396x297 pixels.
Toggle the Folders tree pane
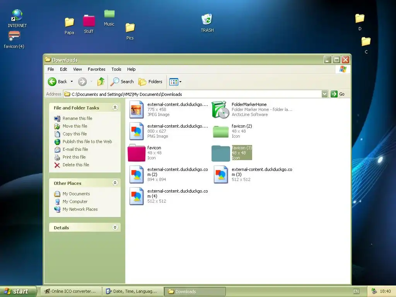click(x=150, y=82)
